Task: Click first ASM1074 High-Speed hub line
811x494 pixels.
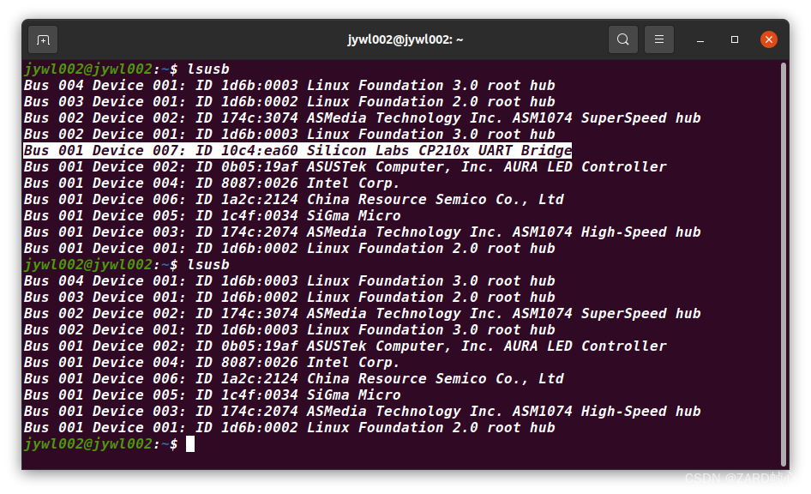Action: pyautogui.click(x=362, y=232)
